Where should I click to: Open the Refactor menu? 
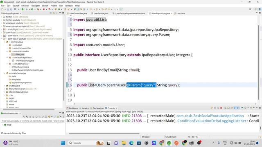(x=25, y=6)
